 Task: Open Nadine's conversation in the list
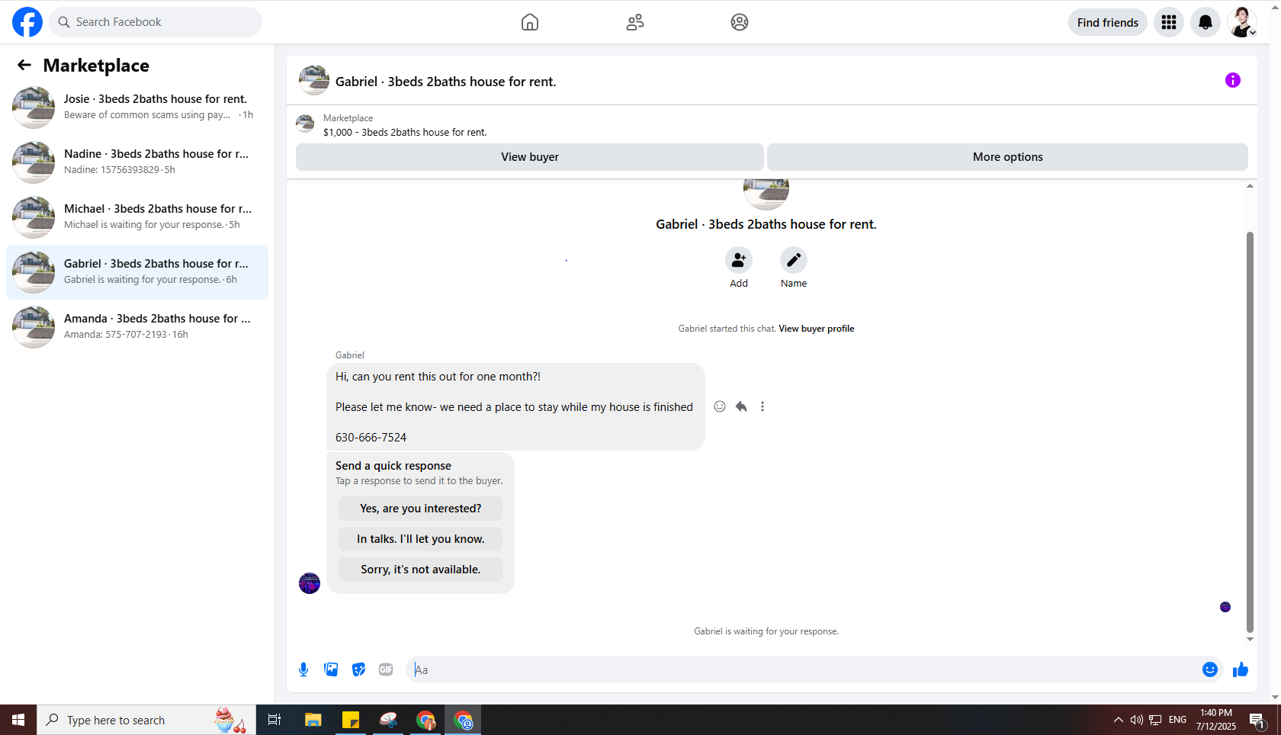137,162
